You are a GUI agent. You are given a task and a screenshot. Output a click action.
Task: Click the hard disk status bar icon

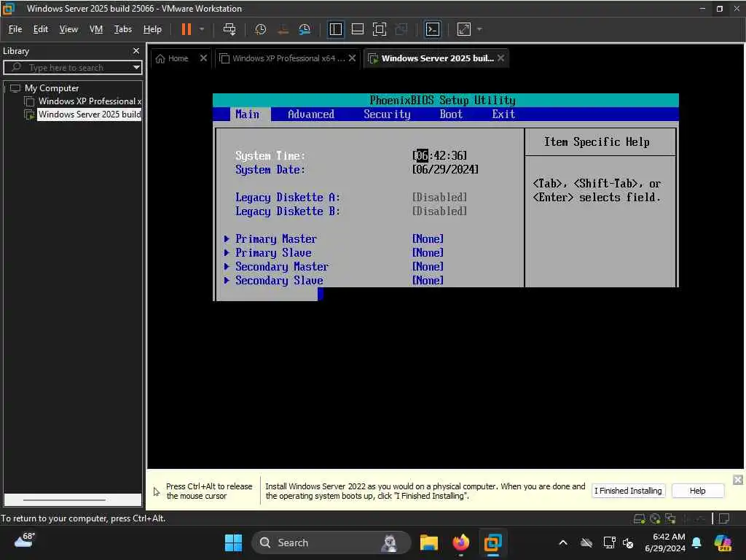click(x=640, y=518)
